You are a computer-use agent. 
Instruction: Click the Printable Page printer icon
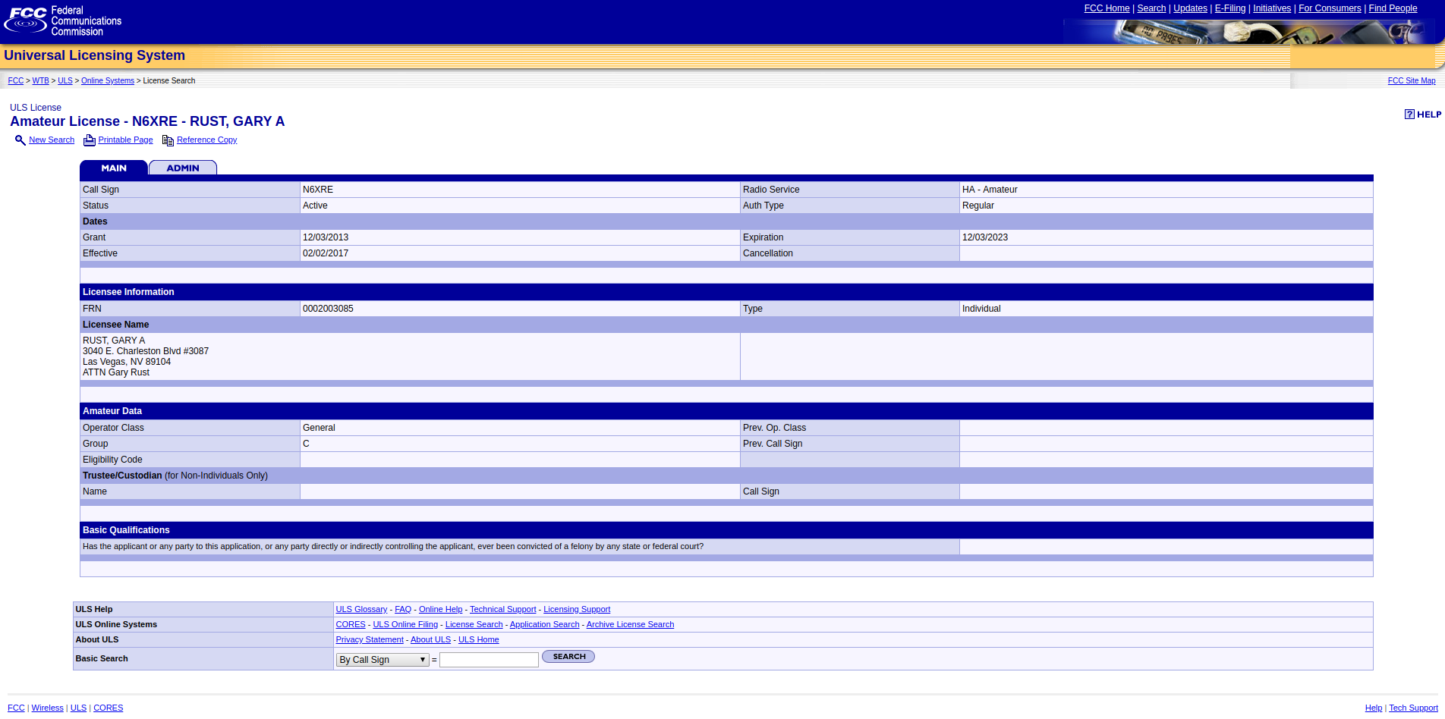[90, 140]
